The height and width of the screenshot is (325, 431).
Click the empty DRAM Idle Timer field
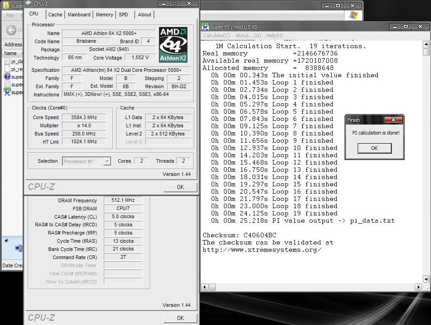(123, 265)
